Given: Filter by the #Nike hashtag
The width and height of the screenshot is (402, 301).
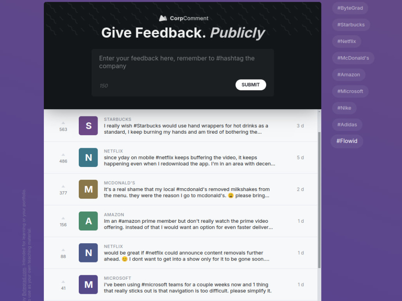Looking at the screenshot, I should (344, 108).
